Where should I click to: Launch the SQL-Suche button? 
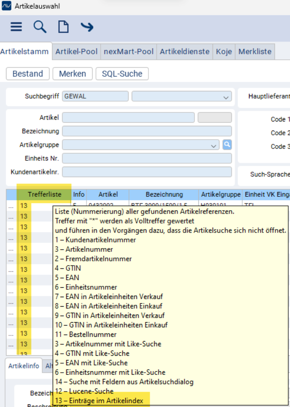click(122, 74)
